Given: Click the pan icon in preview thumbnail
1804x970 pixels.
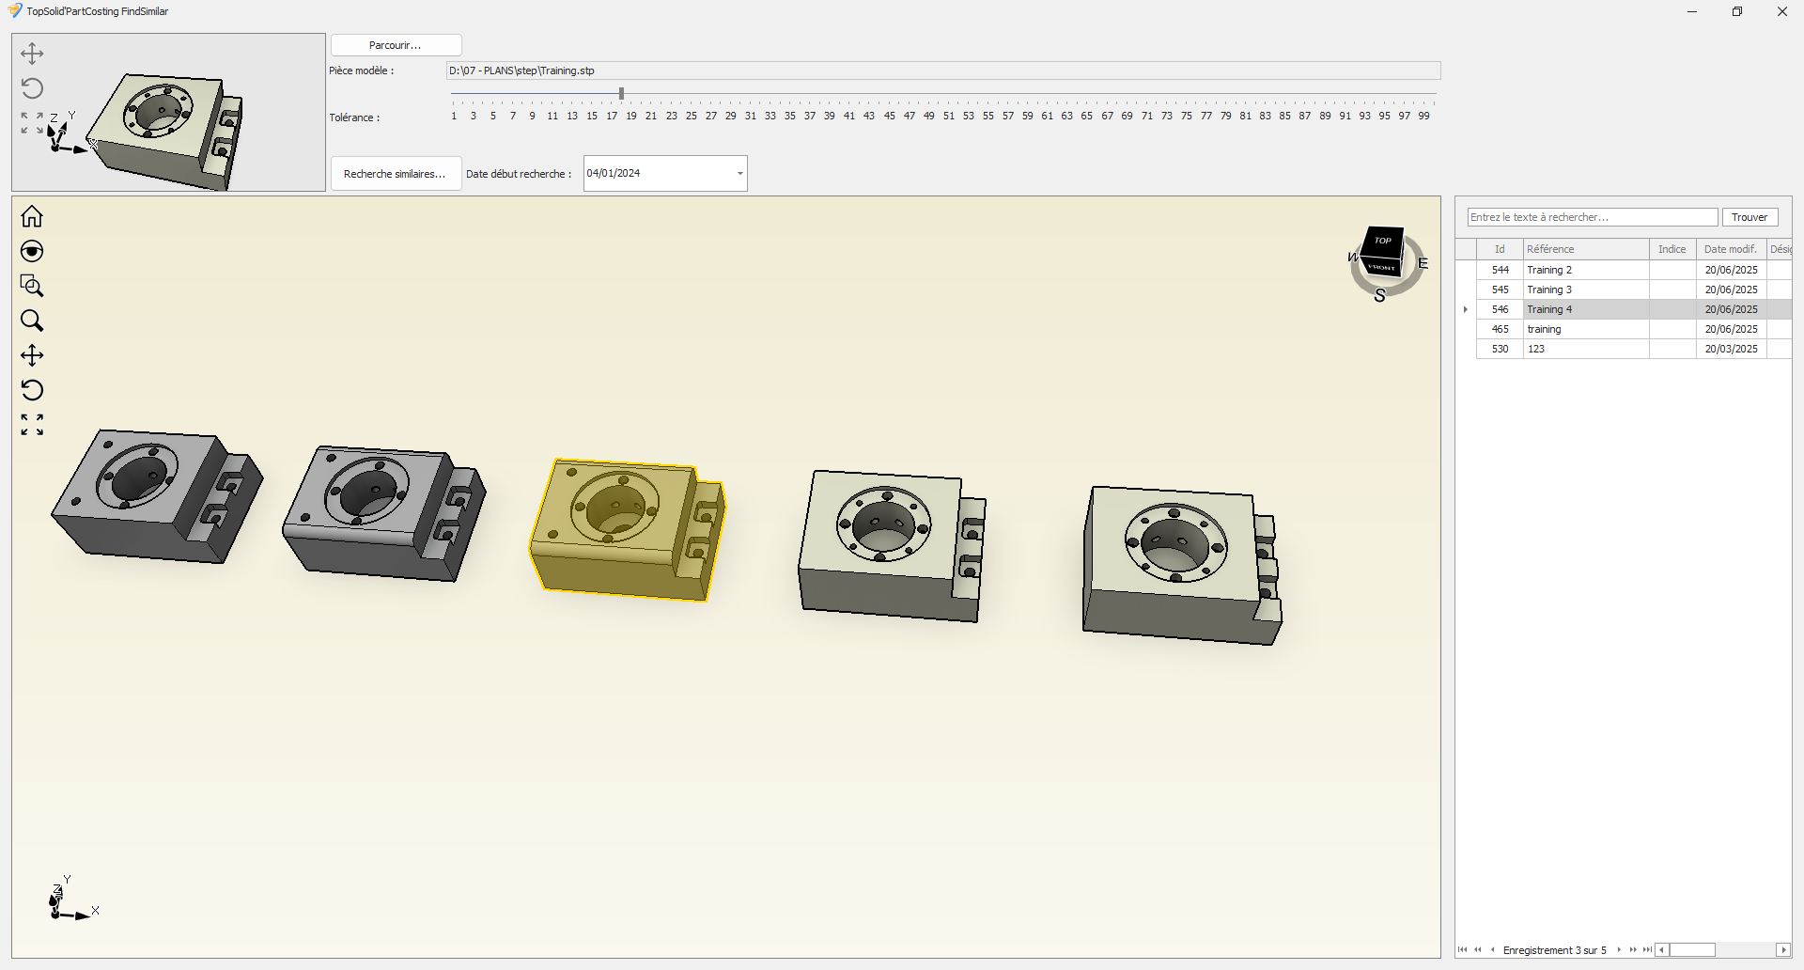Looking at the screenshot, I should click(32, 54).
